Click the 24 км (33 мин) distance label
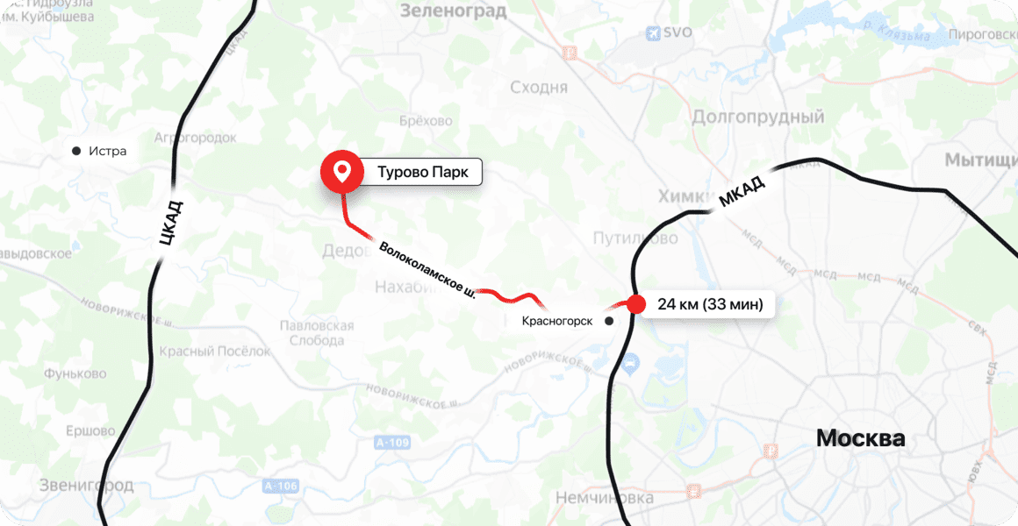Image resolution: width=1018 pixels, height=526 pixels. click(710, 304)
